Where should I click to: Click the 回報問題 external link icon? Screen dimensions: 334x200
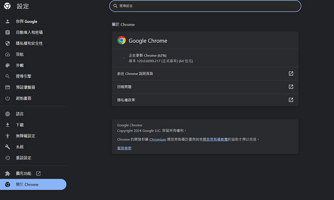click(x=291, y=87)
